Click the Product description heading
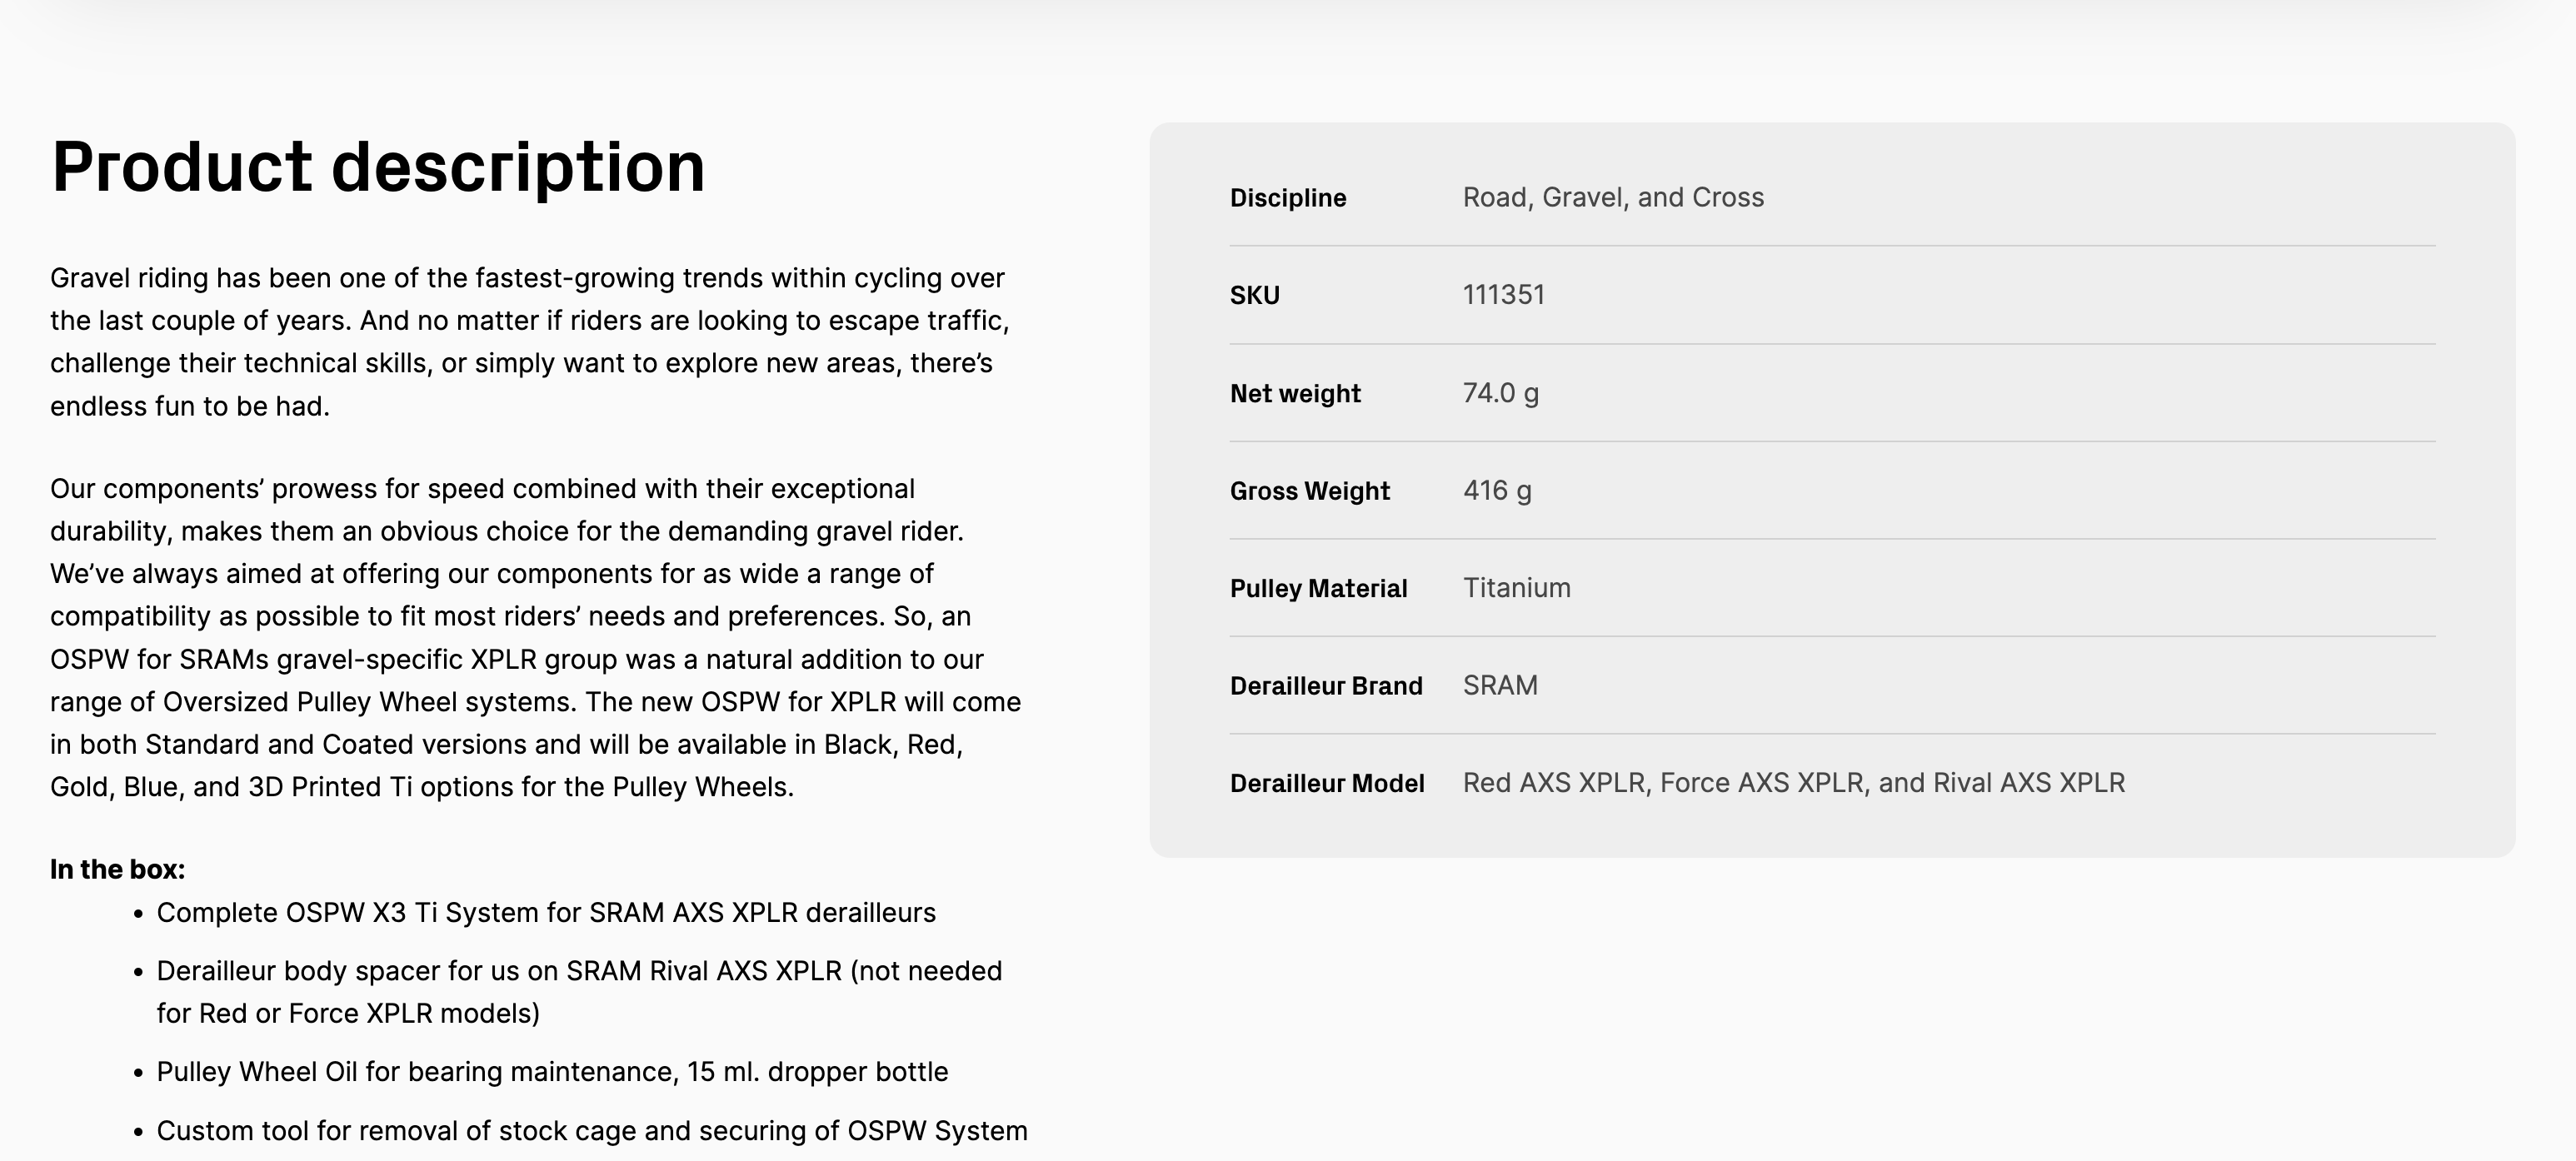 tap(378, 167)
